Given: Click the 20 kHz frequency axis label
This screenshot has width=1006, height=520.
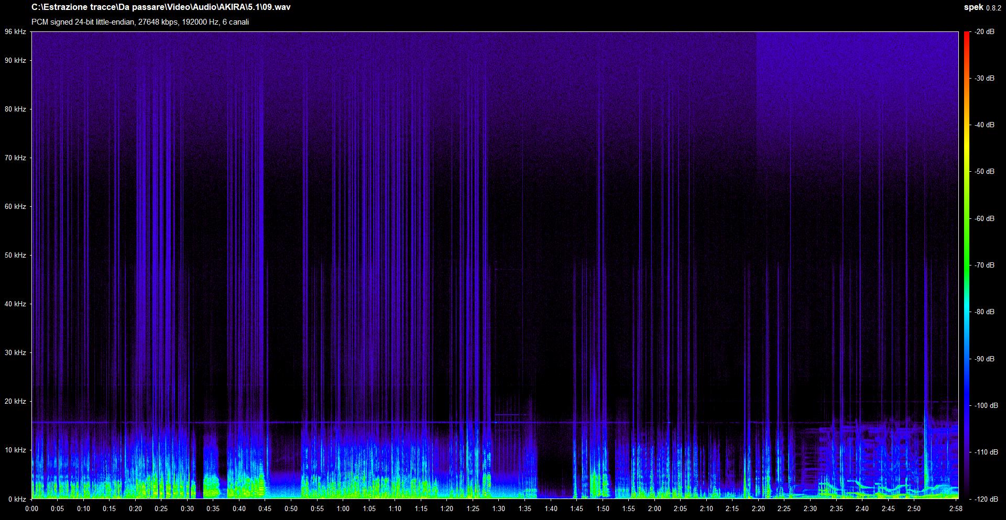Looking at the screenshot, I should tap(15, 402).
